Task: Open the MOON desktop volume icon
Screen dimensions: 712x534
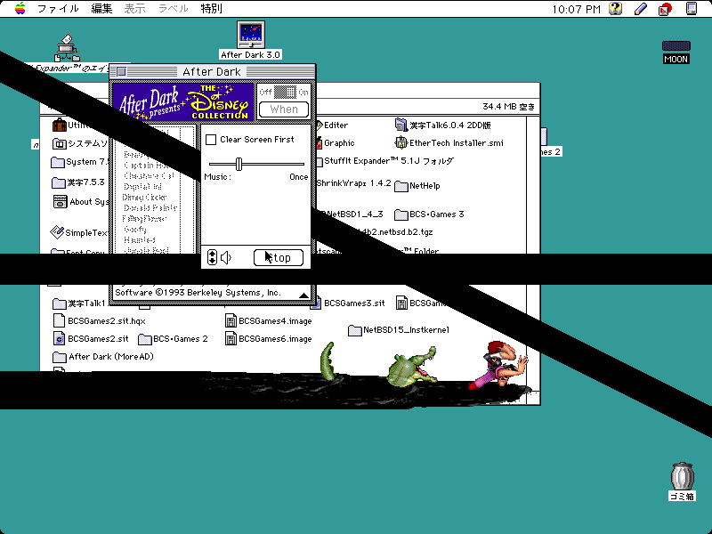Action: pyautogui.click(x=676, y=46)
